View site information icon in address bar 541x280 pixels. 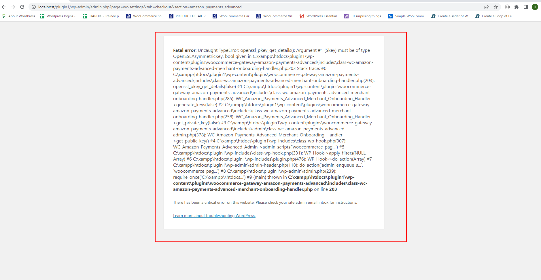pyautogui.click(x=33, y=7)
